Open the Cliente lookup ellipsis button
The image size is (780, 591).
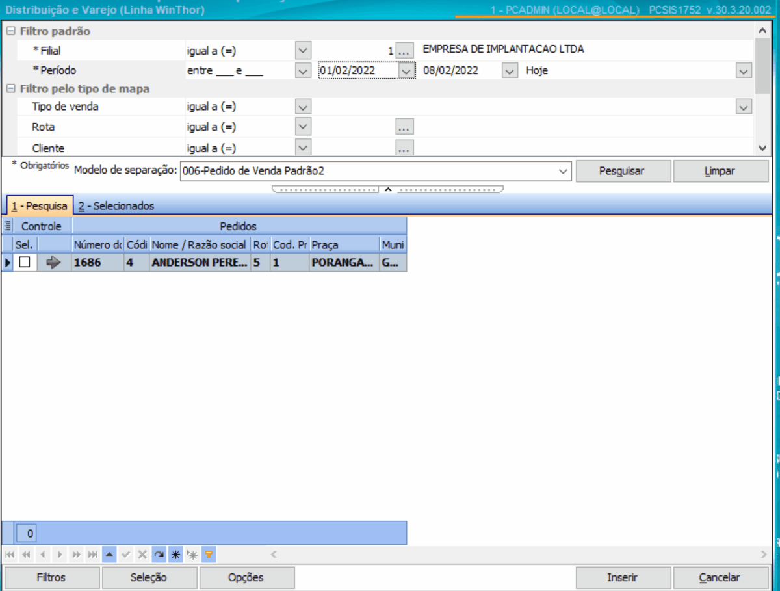[x=404, y=148]
